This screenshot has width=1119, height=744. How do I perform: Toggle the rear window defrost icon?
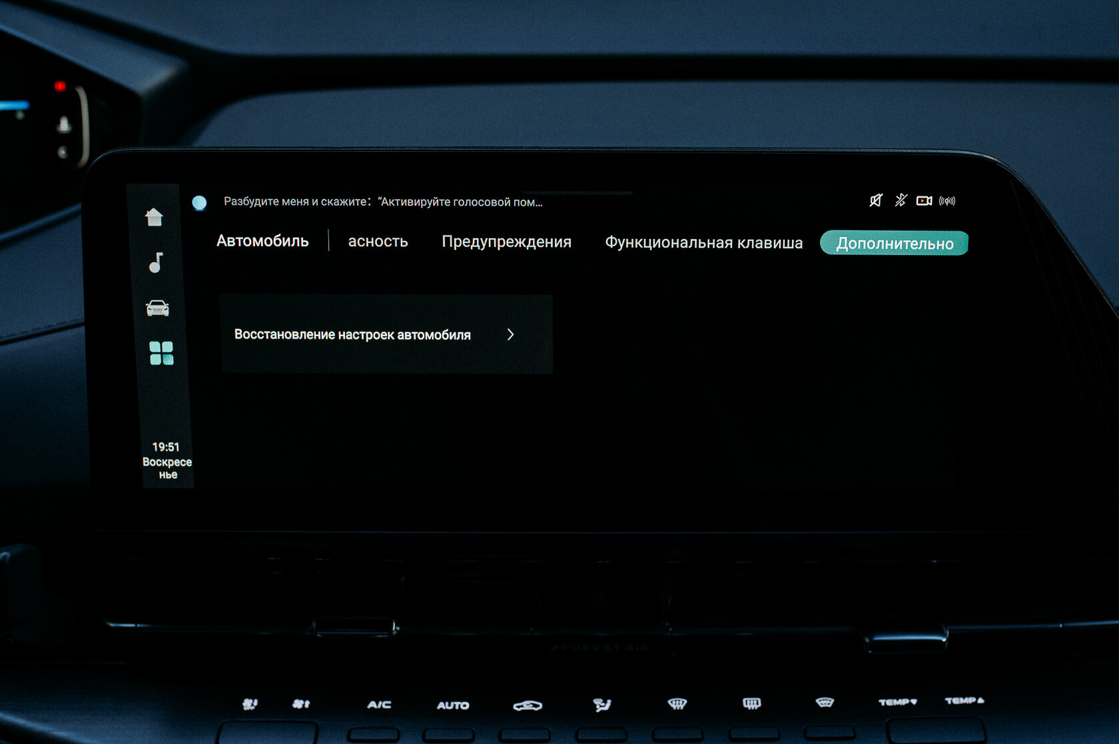point(751,703)
